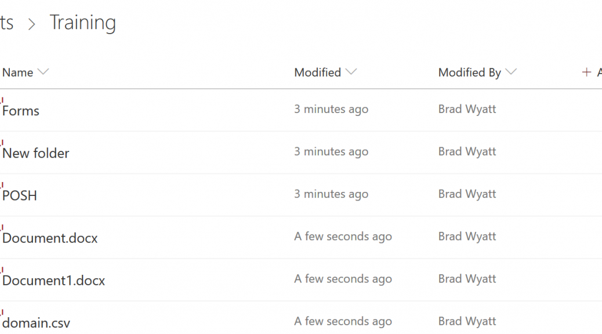Click the plus icon to add column
The image size is (602, 334).
pyautogui.click(x=586, y=72)
